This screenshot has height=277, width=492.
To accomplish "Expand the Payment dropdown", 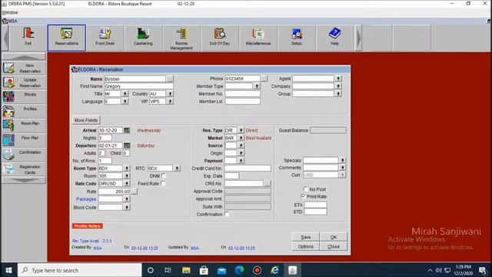I will click(x=241, y=161).
